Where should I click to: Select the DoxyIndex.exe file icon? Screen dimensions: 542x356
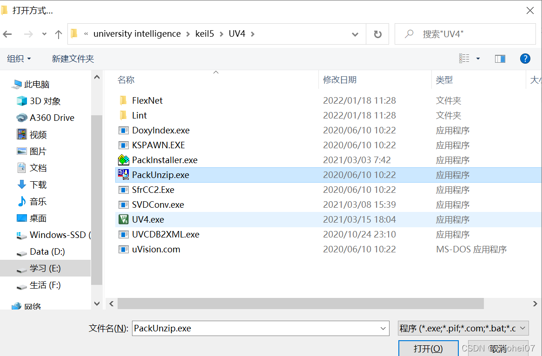click(x=123, y=130)
